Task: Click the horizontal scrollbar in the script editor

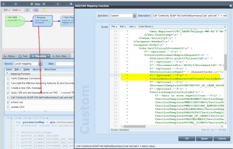Action: [x=172, y=126]
